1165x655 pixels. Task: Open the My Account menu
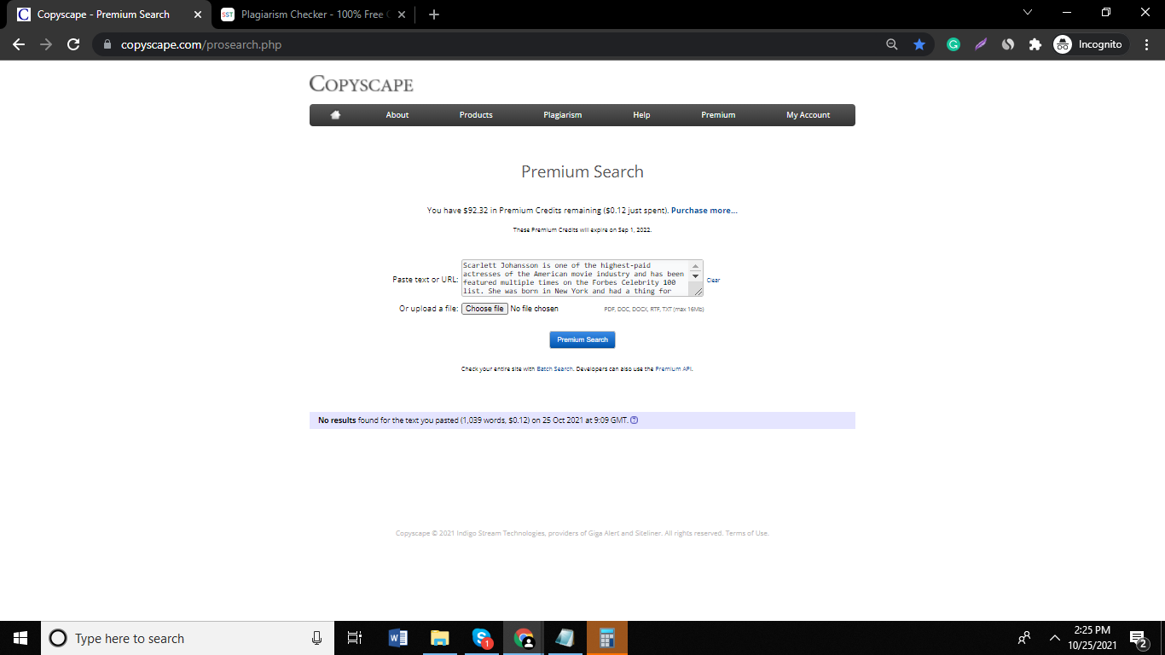click(x=809, y=115)
